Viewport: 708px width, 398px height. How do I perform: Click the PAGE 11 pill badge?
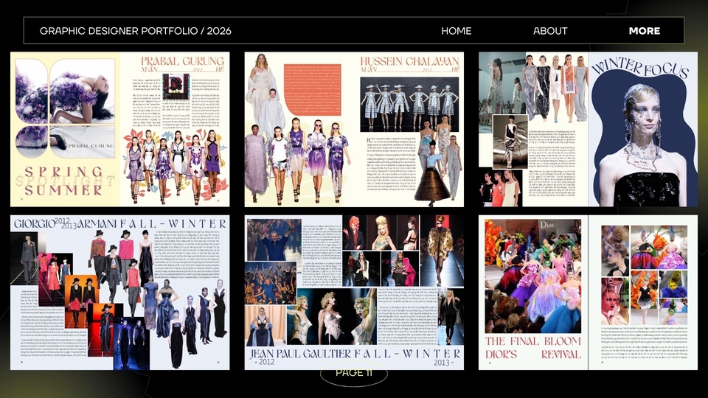click(354, 373)
